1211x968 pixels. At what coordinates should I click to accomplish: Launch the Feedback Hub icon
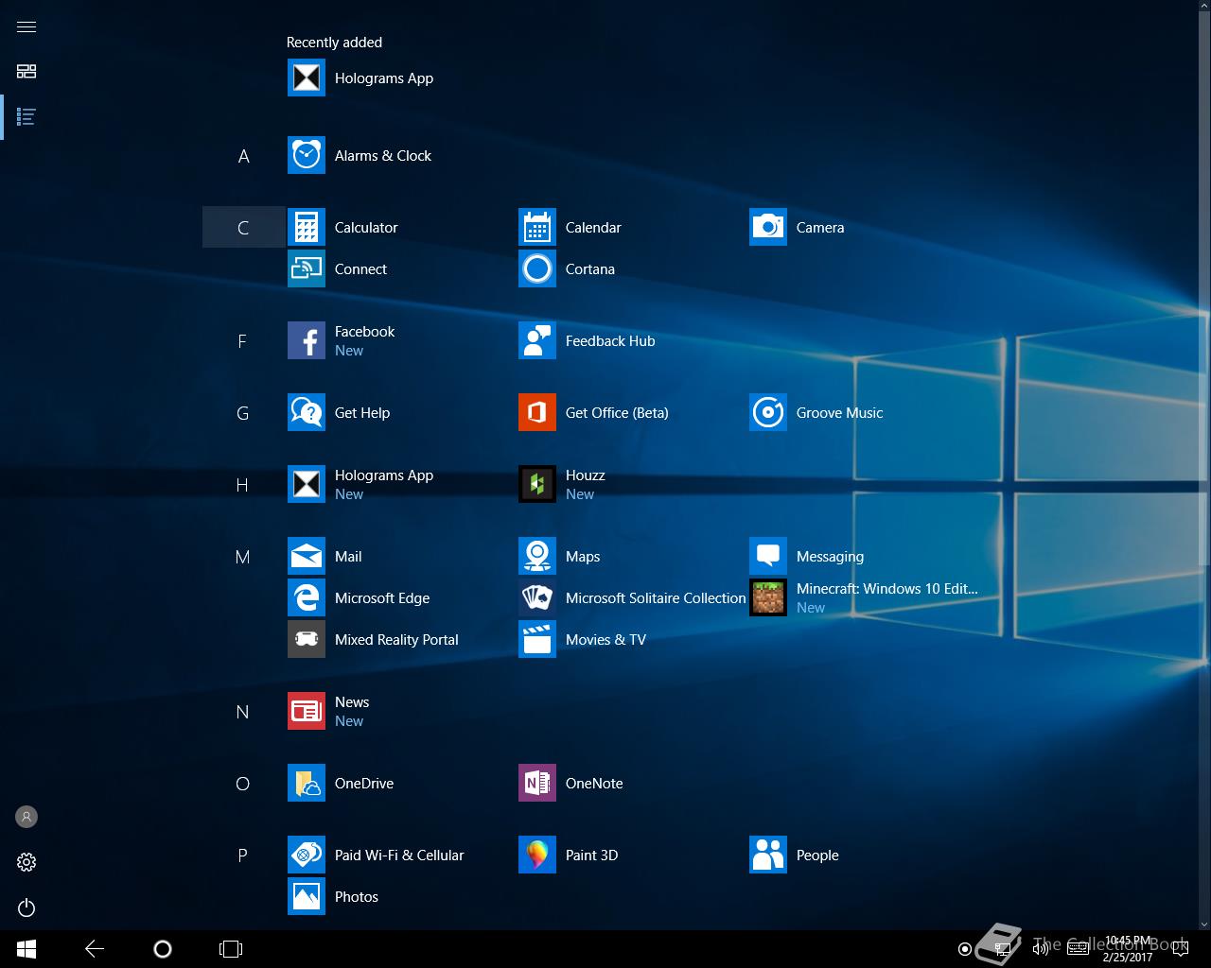(537, 340)
